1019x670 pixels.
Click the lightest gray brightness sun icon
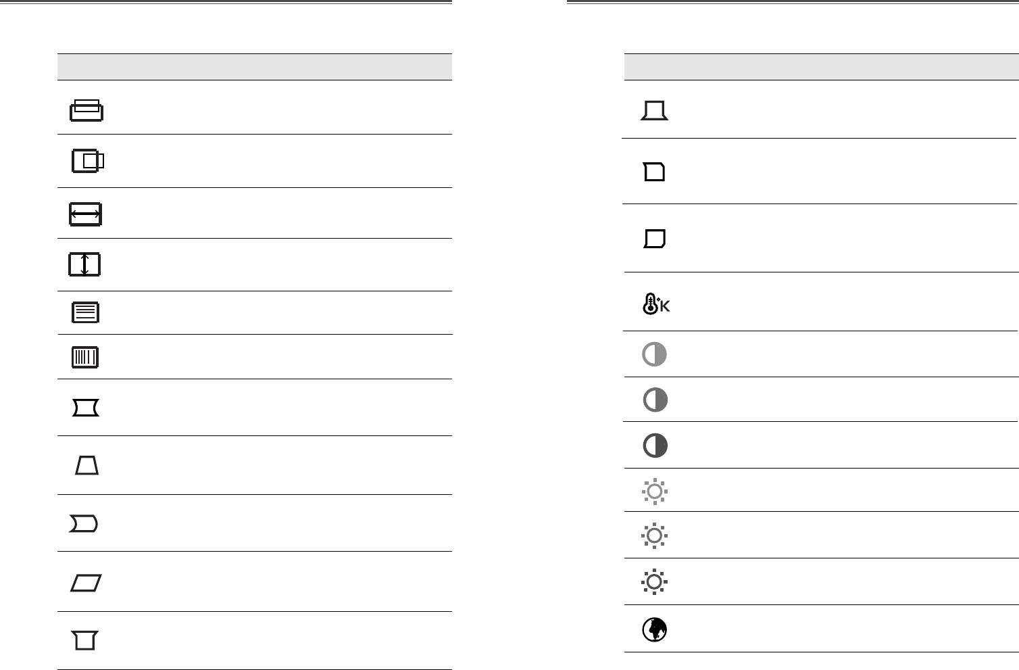coord(654,492)
